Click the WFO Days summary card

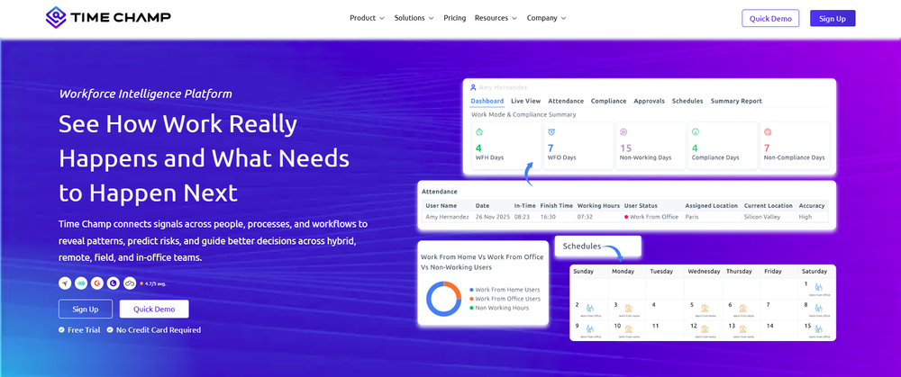click(x=578, y=146)
